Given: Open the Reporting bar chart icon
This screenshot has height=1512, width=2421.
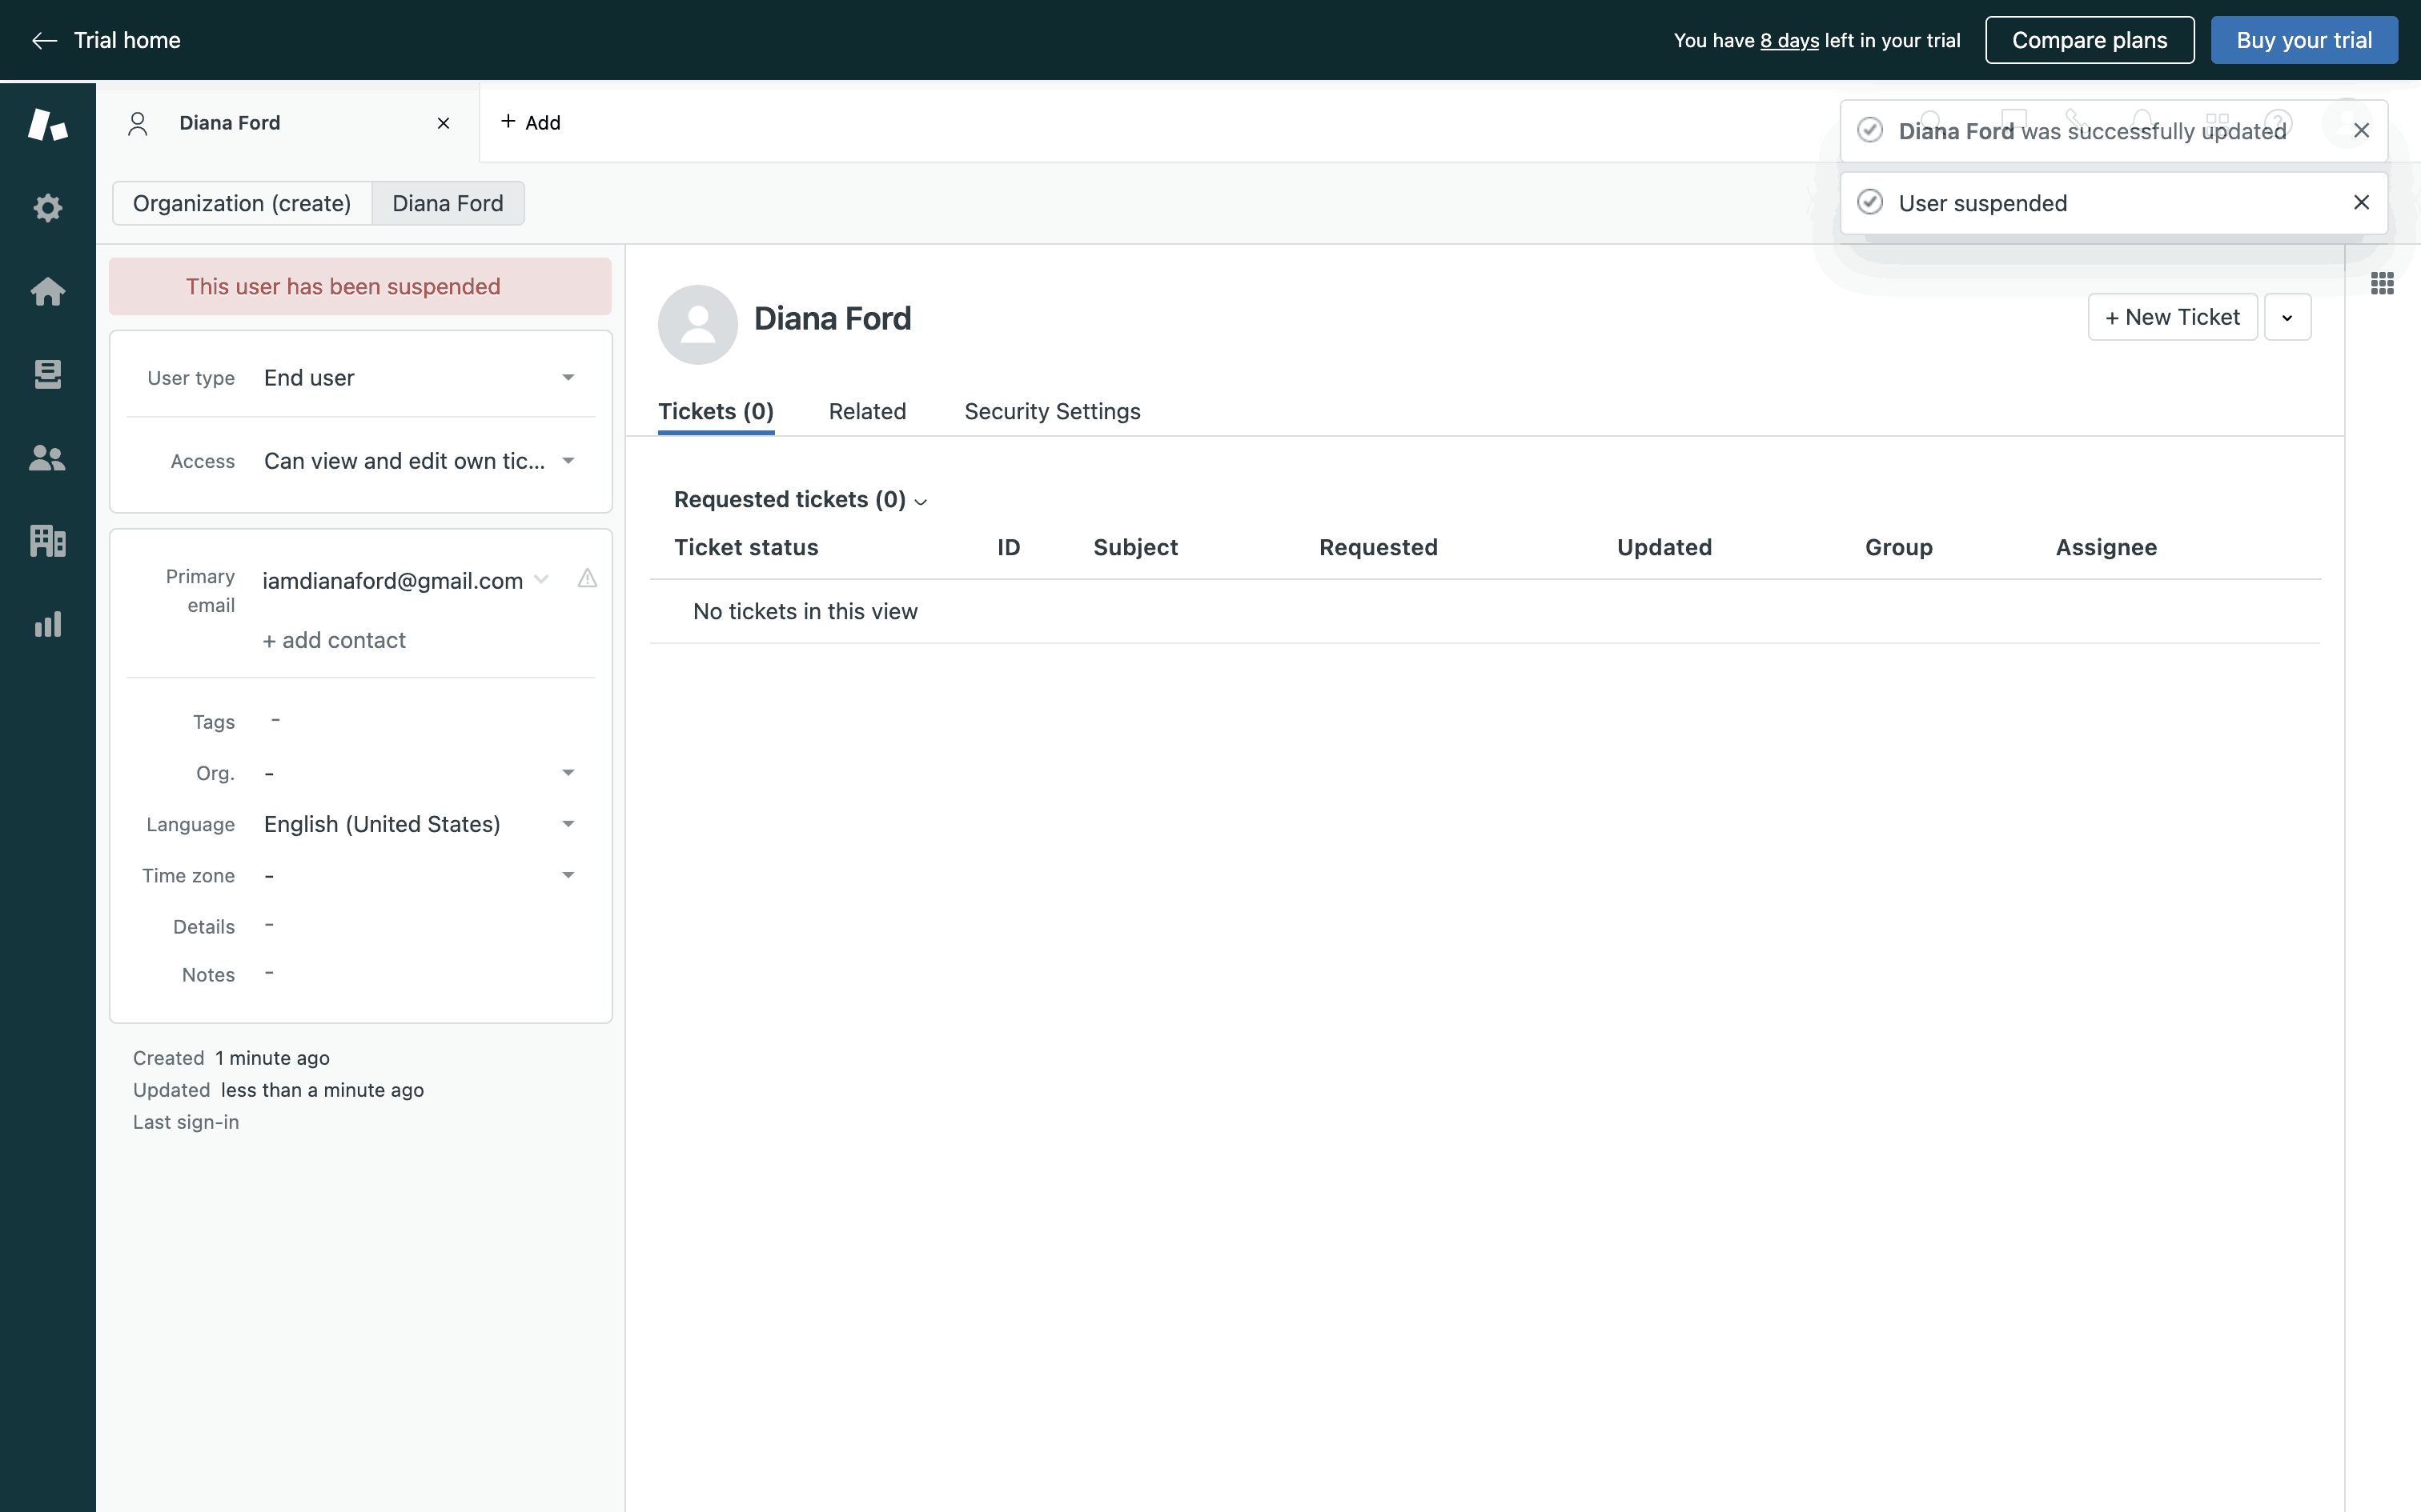Looking at the screenshot, I should tap(47, 624).
